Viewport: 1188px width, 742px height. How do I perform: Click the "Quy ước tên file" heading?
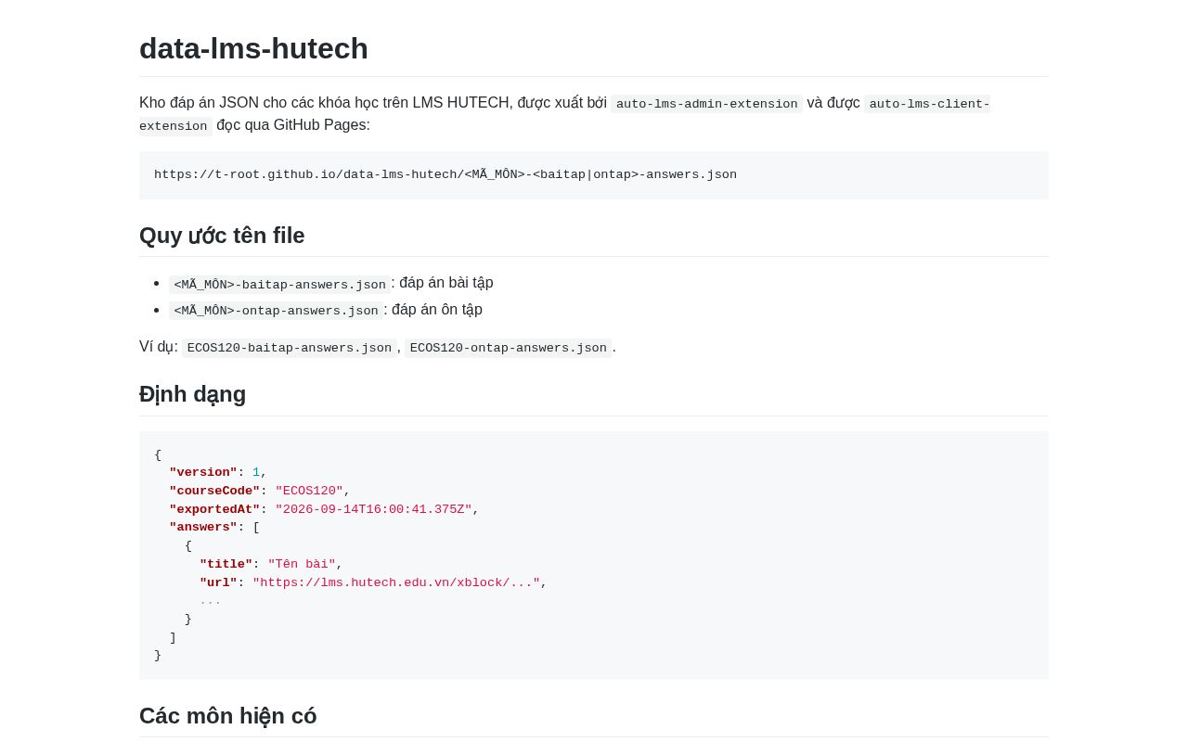pos(222,236)
